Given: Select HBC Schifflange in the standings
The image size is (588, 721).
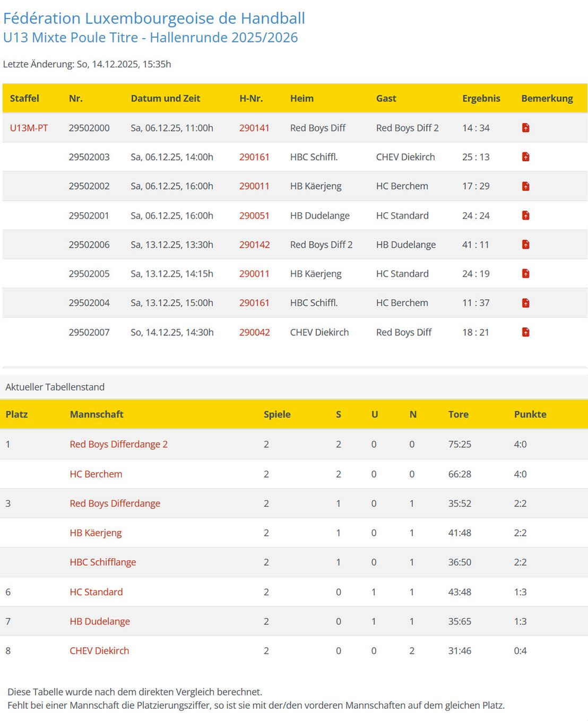Looking at the screenshot, I should pyautogui.click(x=102, y=562).
